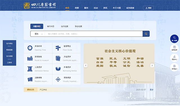The width and height of the screenshot is (180, 106).
Task: Open the Admission Notice scroll icon
Action: click(x=30, y=69)
